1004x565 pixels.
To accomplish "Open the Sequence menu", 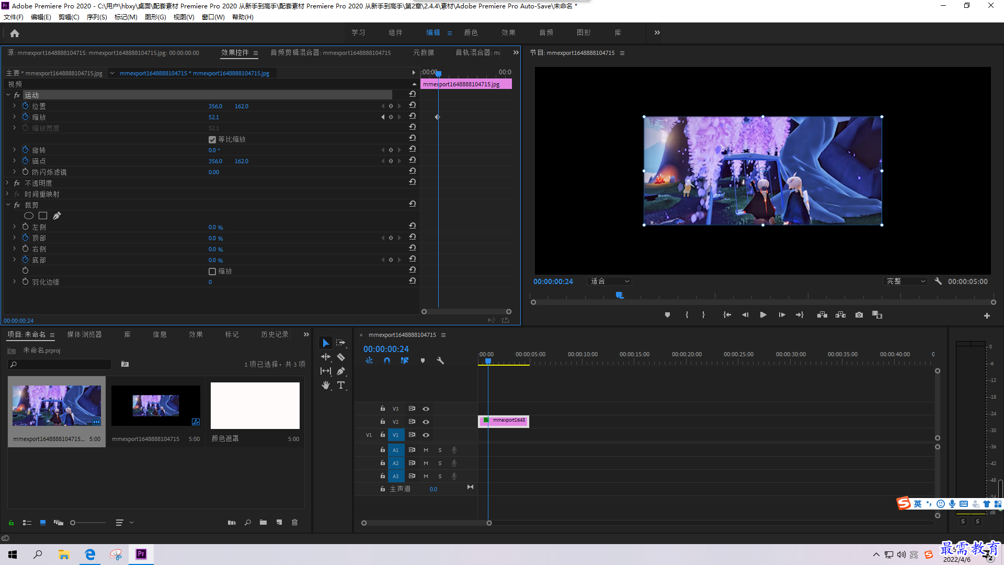I will 97,17.
